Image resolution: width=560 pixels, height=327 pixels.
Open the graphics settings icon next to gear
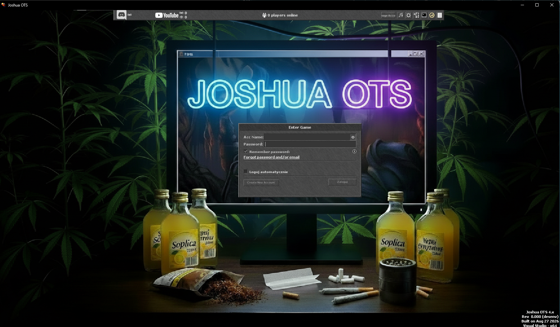point(416,15)
